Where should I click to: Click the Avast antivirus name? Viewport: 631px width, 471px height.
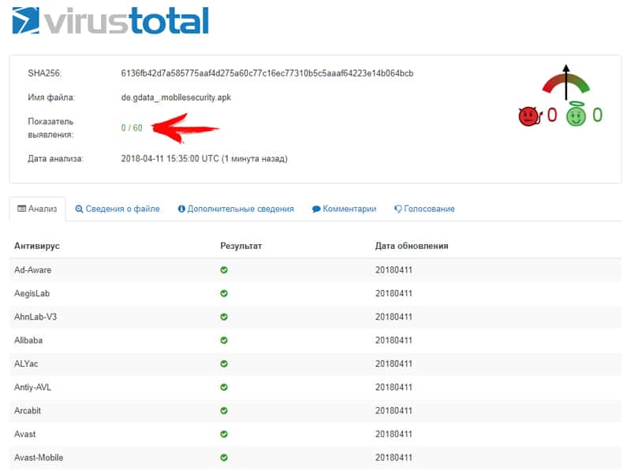click(x=25, y=434)
